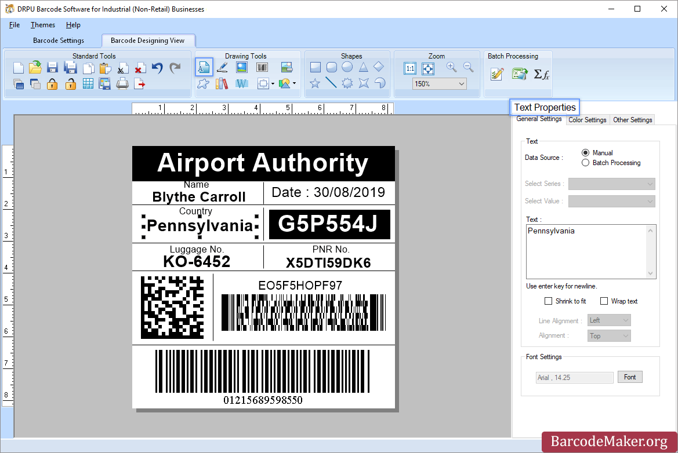Image resolution: width=678 pixels, height=453 pixels.
Task: Set zoom to actual size 1:1
Action: [410, 68]
